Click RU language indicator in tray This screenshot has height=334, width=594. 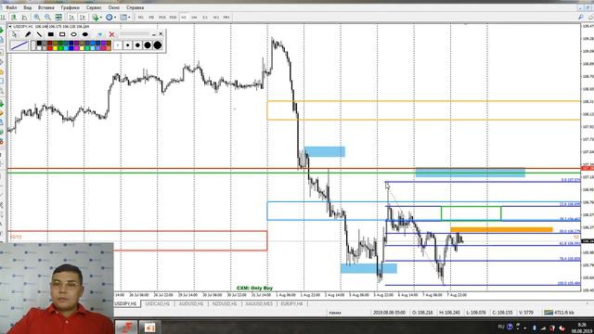501,327
